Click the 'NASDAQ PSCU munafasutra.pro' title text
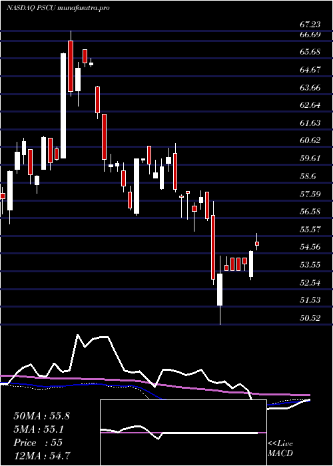 (59, 7)
